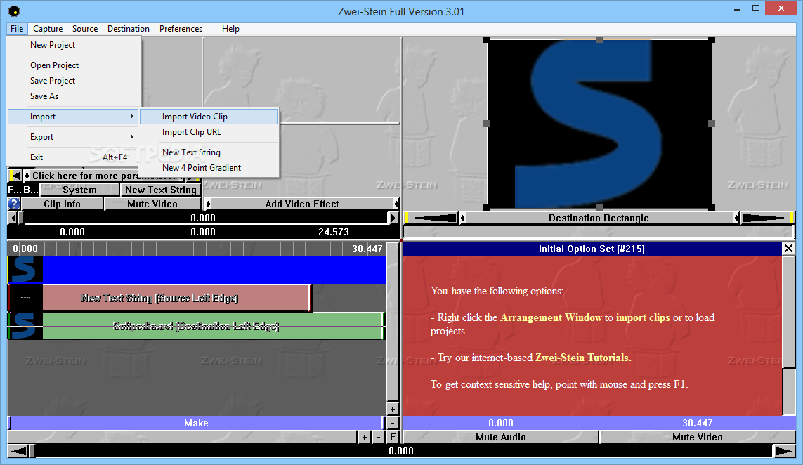Click the left arrow beside 'Click here for more parameters'
This screenshot has height=465, width=803.
[x=15, y=176]
